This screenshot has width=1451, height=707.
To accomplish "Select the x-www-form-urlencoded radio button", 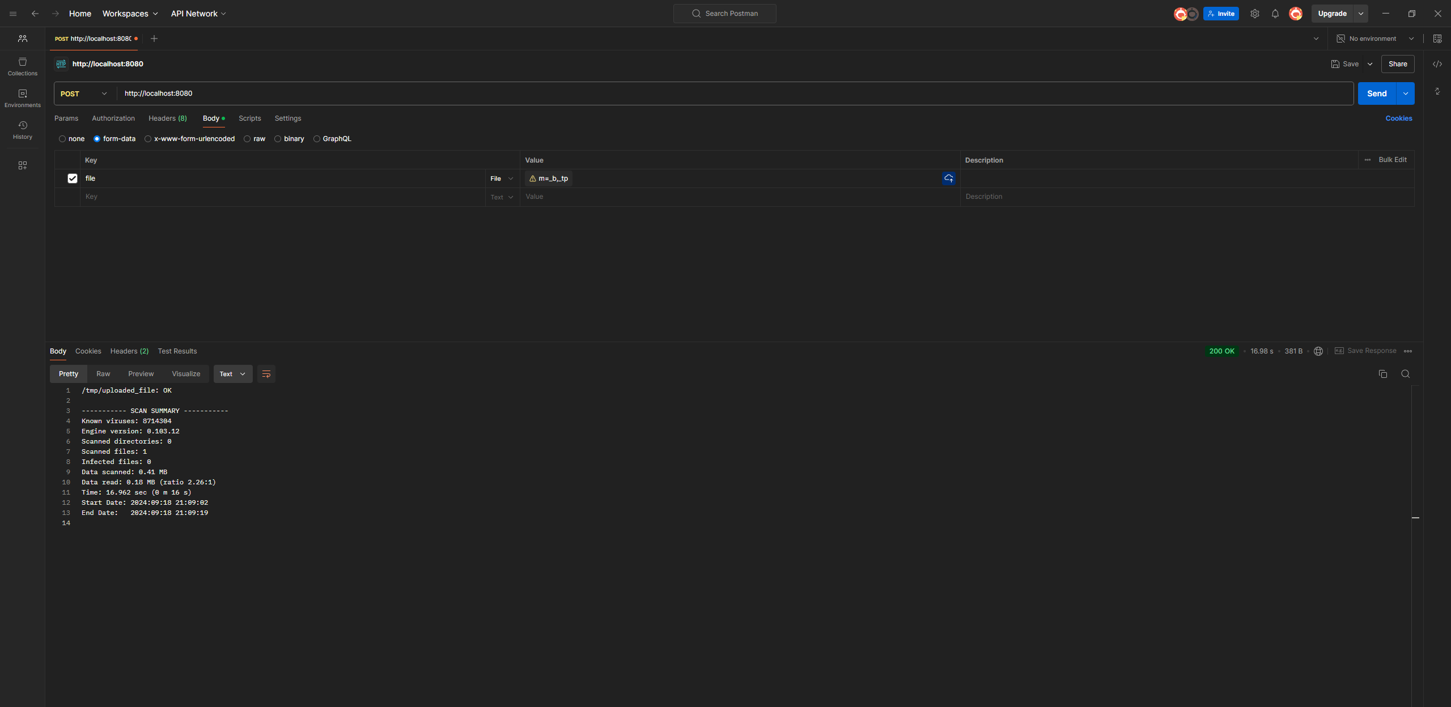I will 148,139.
